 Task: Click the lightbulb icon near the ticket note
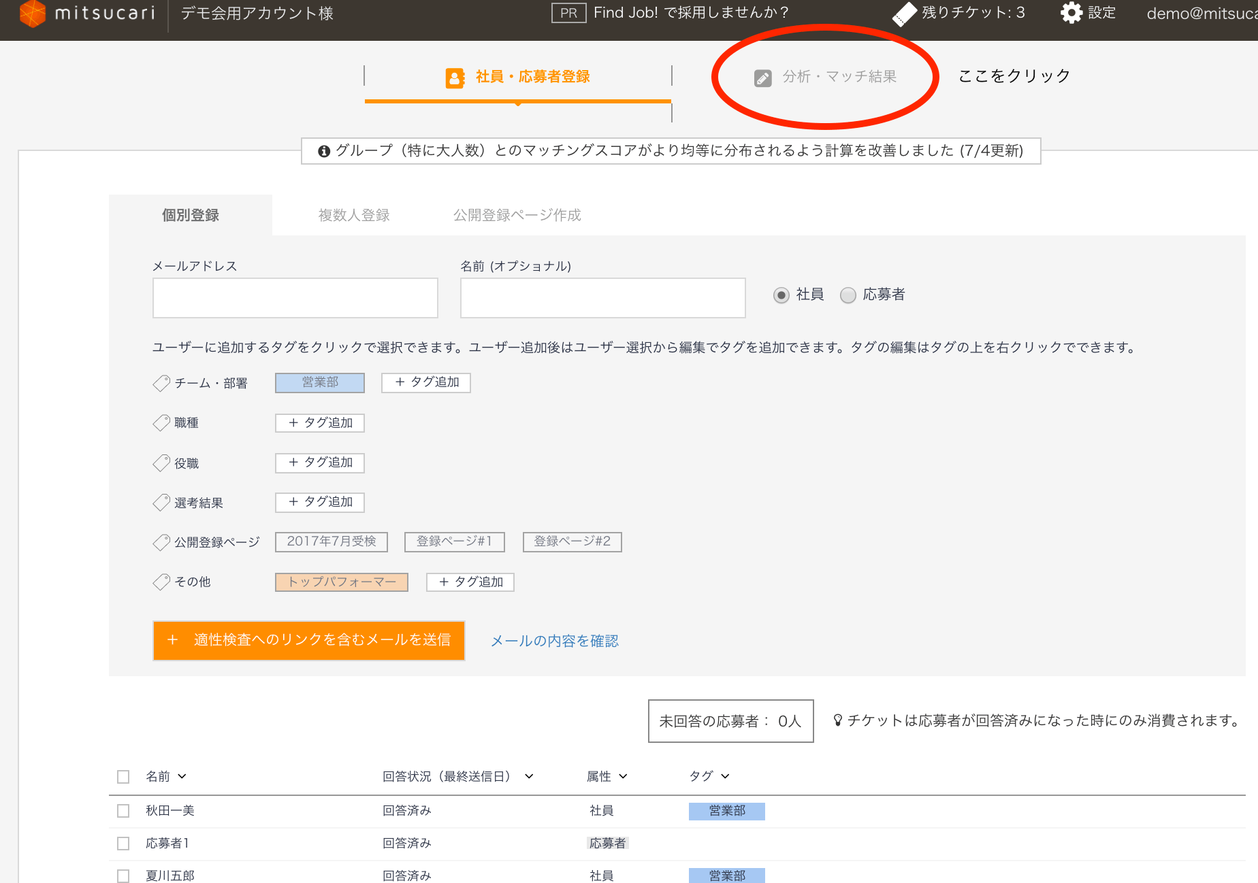point(837,720)
